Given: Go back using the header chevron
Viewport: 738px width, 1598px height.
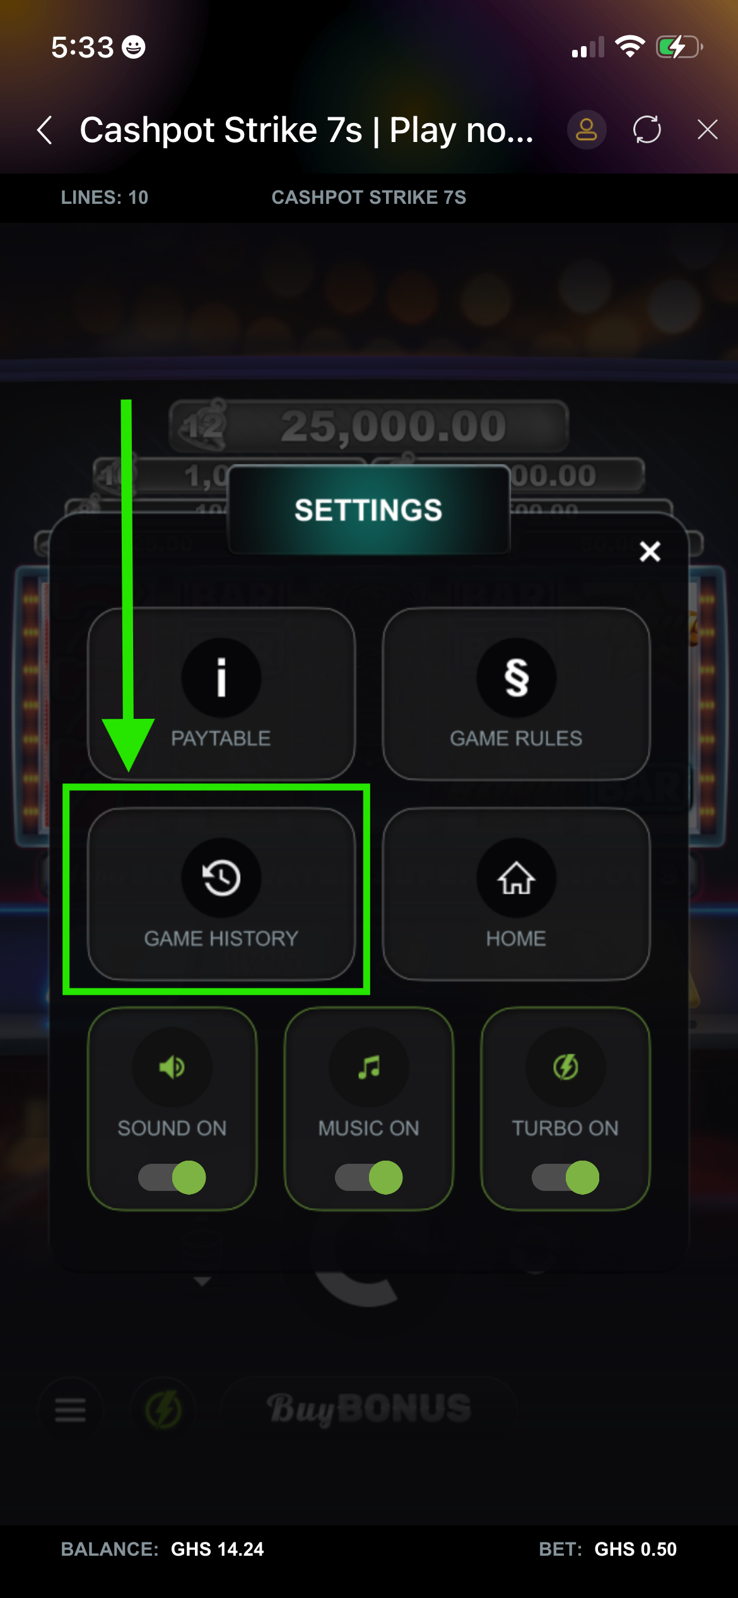Looking at the screenshot, I should 45,130.
